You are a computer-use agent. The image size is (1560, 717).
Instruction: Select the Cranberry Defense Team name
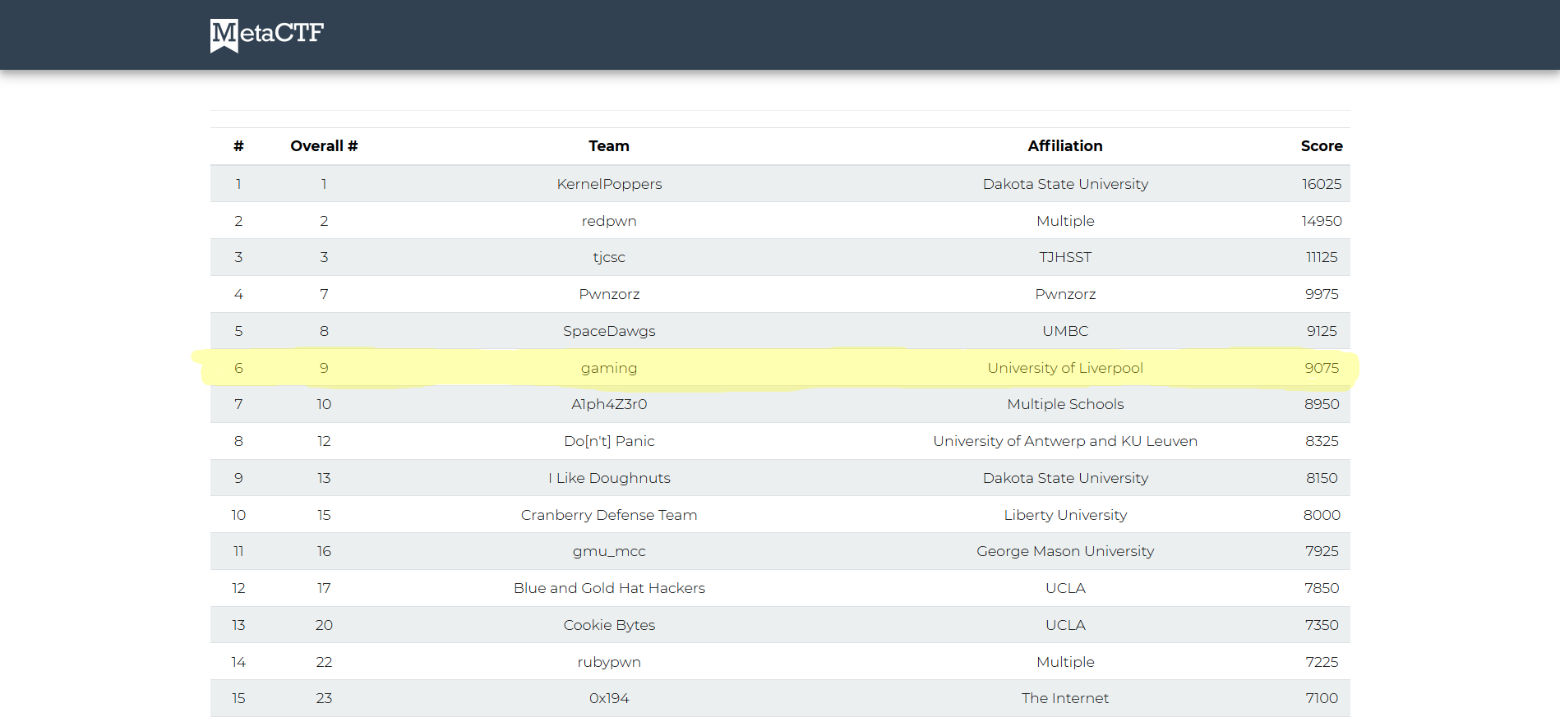click(609, 515)
